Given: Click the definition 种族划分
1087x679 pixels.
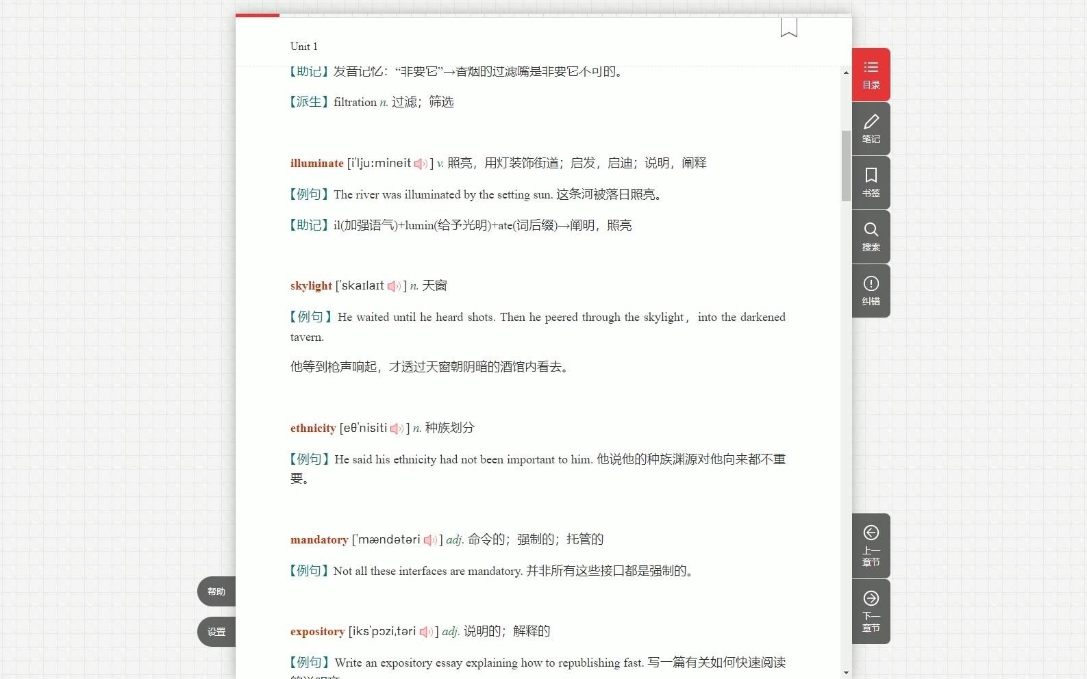Looking at the screenshot, I should (449, 428).
